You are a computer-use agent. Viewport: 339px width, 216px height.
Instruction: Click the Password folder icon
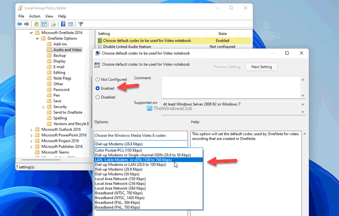[x=49, y=90]
